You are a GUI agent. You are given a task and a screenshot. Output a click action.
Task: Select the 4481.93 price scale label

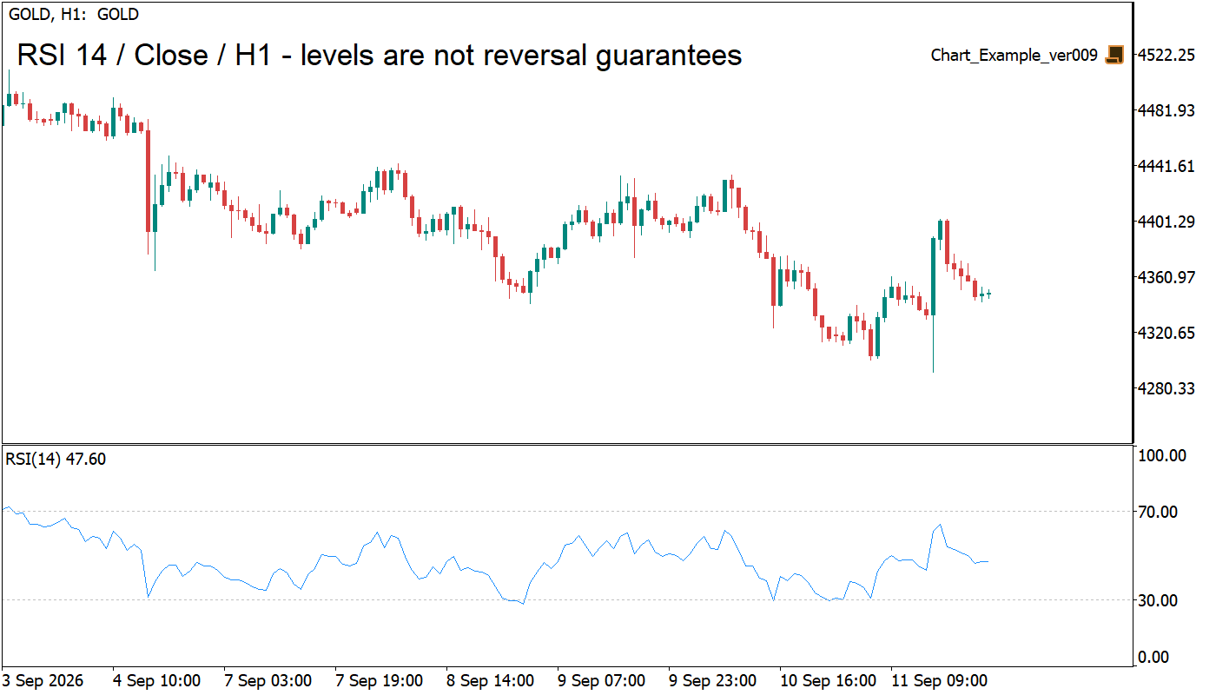[1166, 110]
